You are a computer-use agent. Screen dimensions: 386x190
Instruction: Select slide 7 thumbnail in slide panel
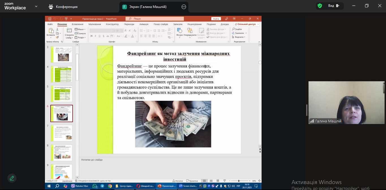(62, 133)
